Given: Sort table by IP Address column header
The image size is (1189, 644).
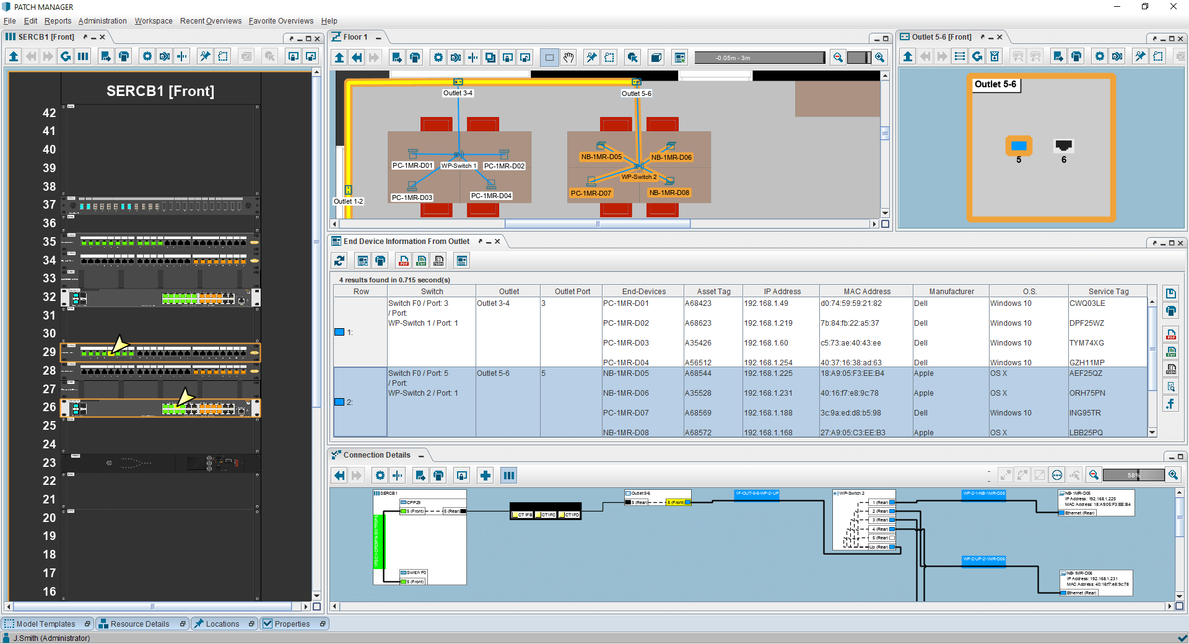Looking at the screenshot, I should click(782, 292).
